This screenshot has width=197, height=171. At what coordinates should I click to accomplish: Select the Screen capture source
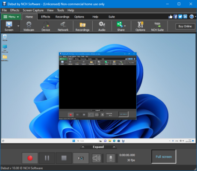[x=9, y=26]
